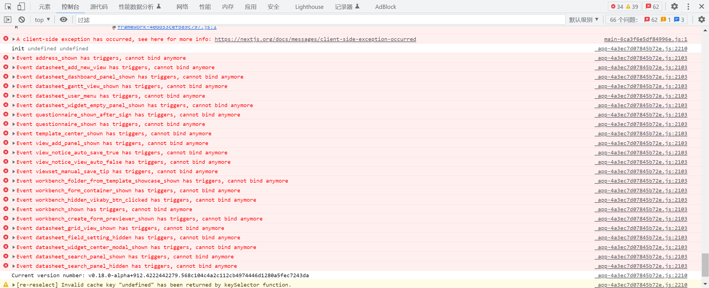Click error icon beside client-side exception row
The image size is (709, 288).
point(6,38)
